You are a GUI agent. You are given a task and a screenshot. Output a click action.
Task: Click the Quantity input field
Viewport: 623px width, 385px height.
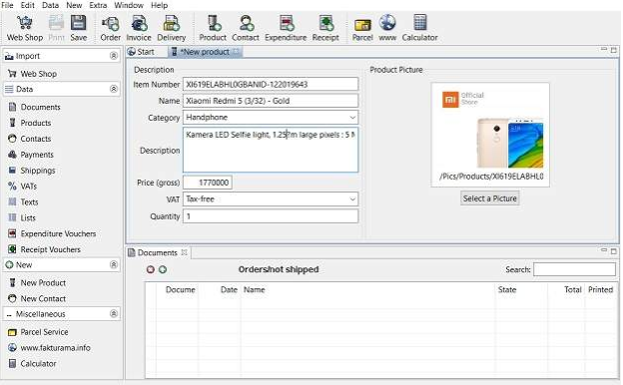click(271, 216)
